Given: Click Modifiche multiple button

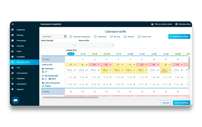Looking at the screenshot, I should pos(179,36).
